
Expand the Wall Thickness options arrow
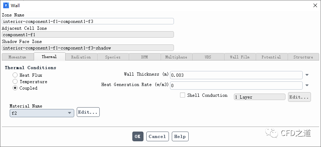pyautogui.click(x=307, y=75)
